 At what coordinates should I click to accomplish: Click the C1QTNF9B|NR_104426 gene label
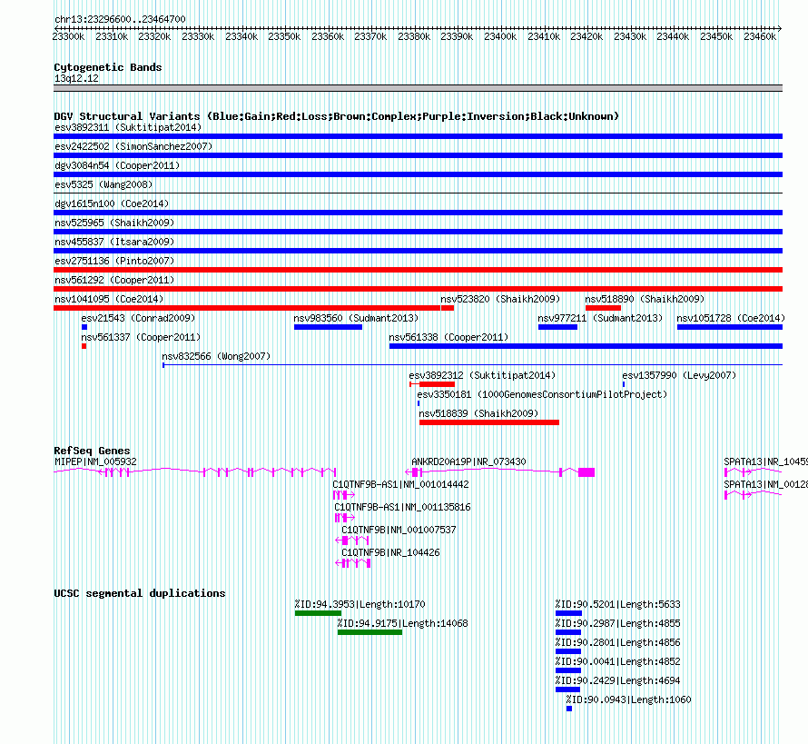point(390,552)
